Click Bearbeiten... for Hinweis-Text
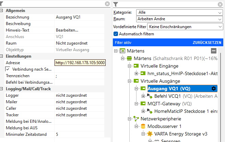Screen dimensions: 225x142 tap(67, 30)
